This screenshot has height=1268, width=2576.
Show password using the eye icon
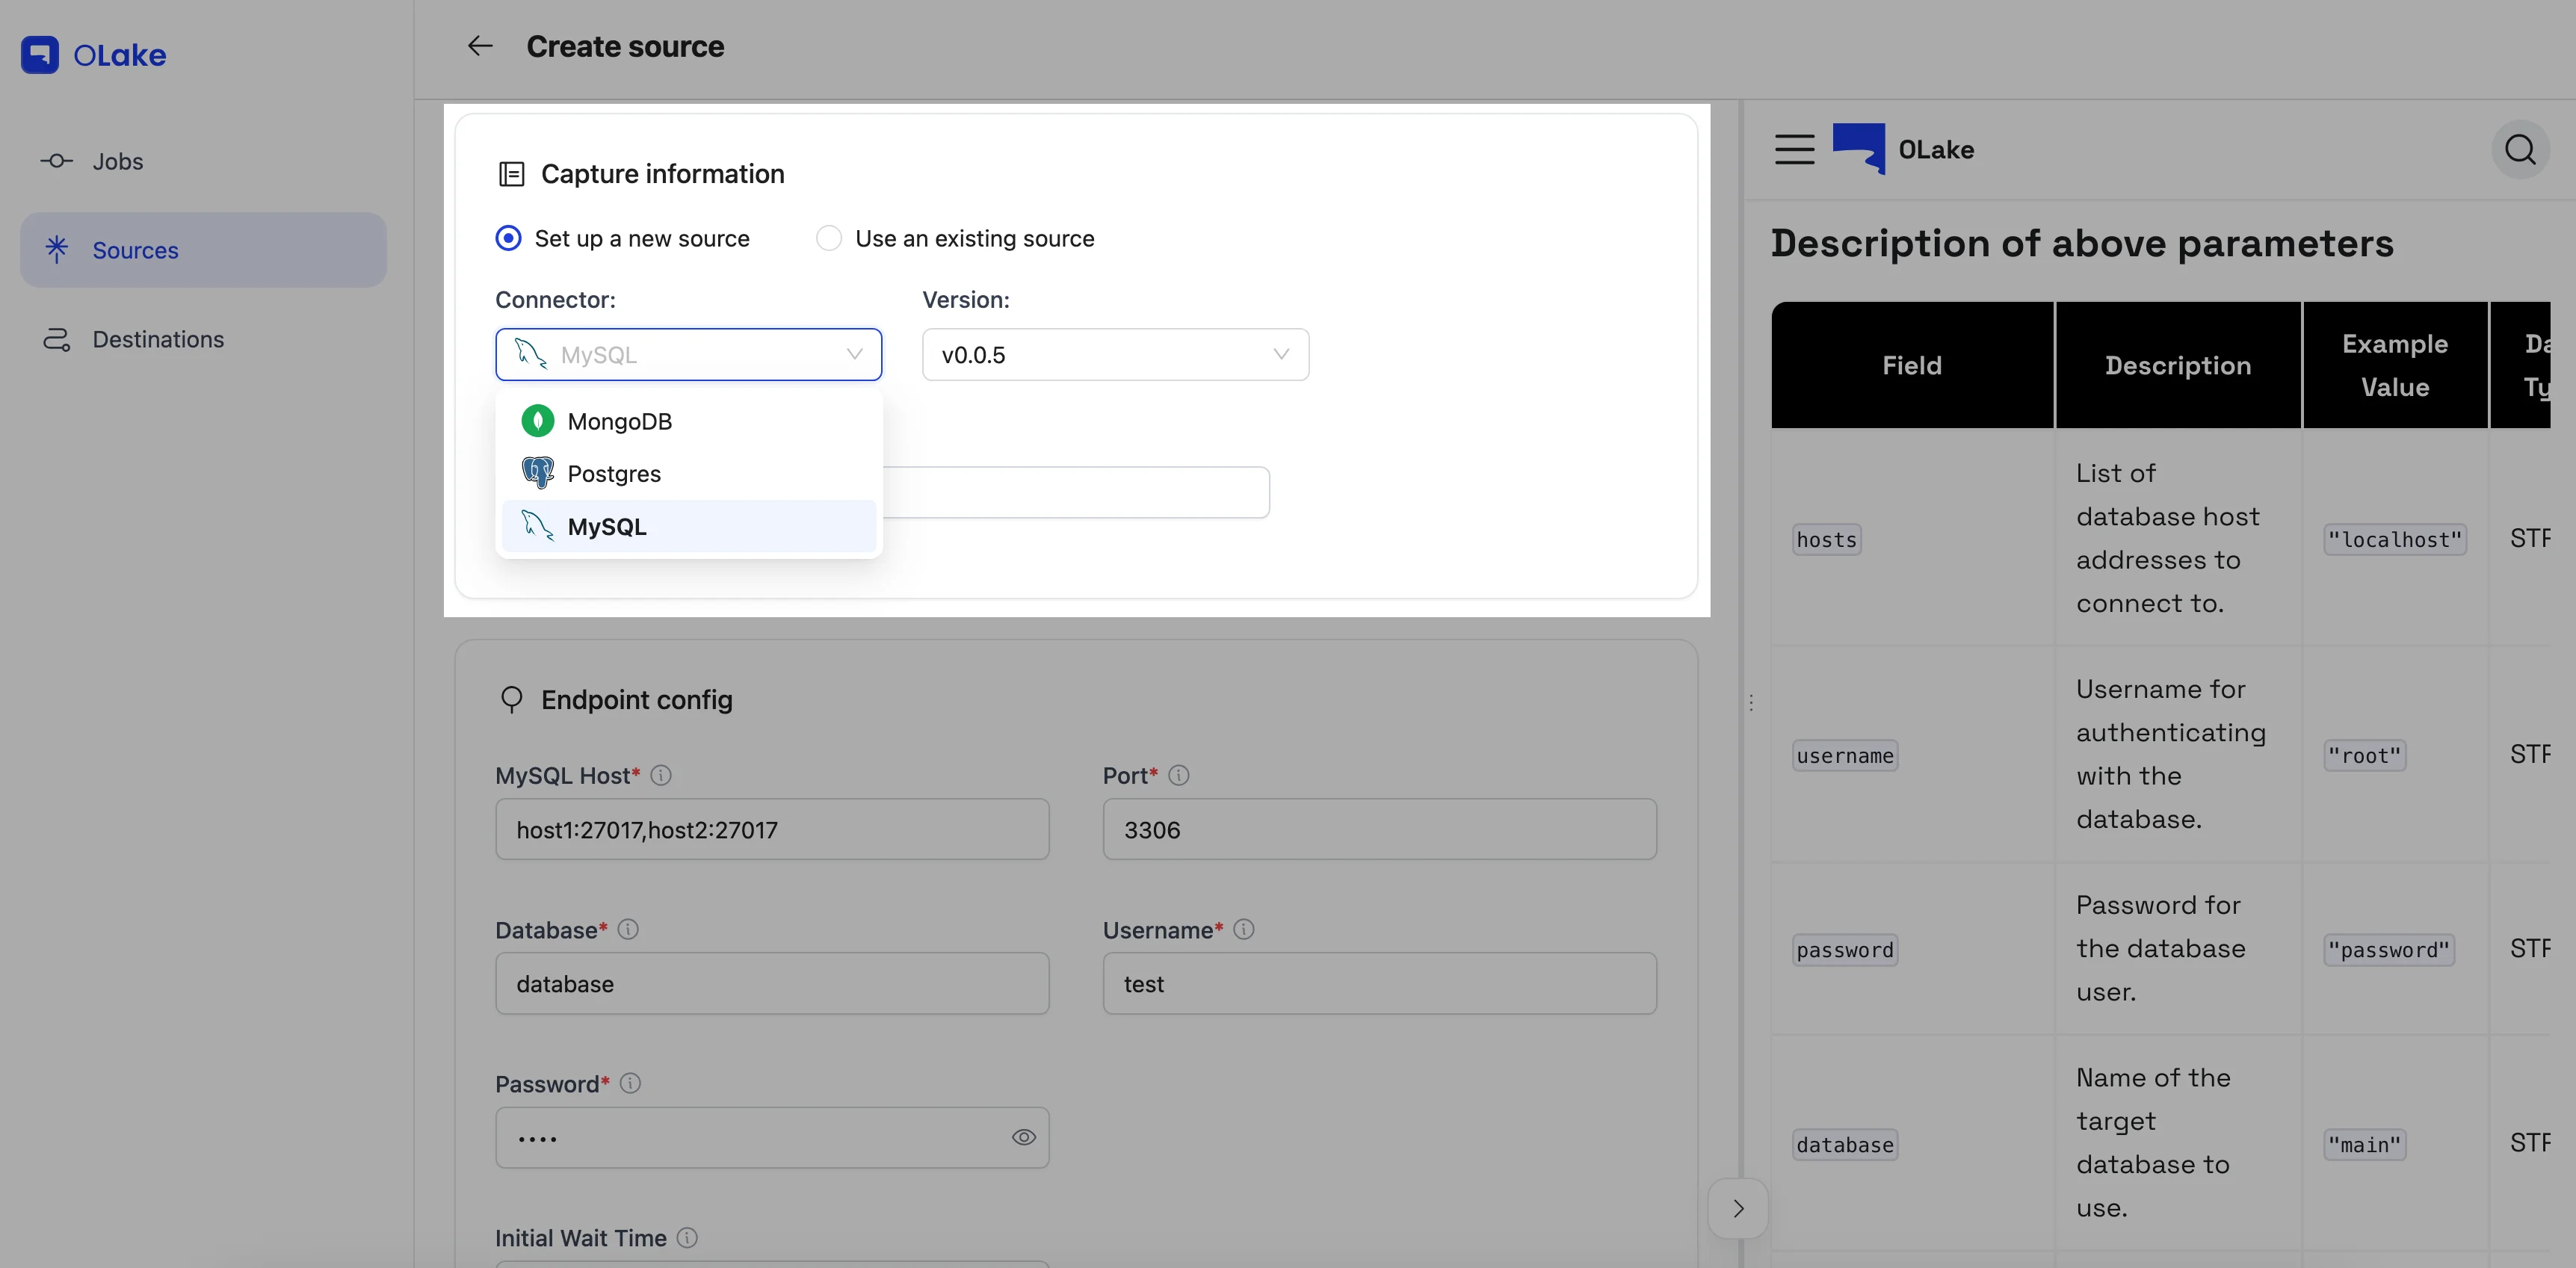[1023, 1137]
